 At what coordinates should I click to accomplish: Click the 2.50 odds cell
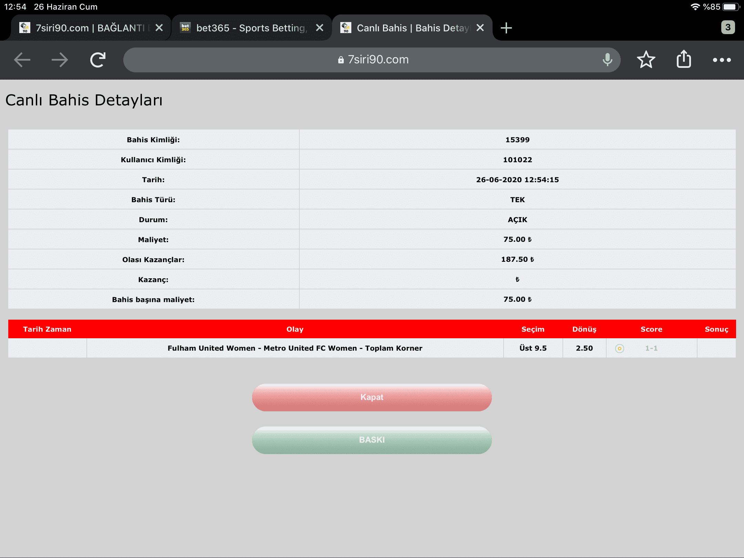[584, 348]
